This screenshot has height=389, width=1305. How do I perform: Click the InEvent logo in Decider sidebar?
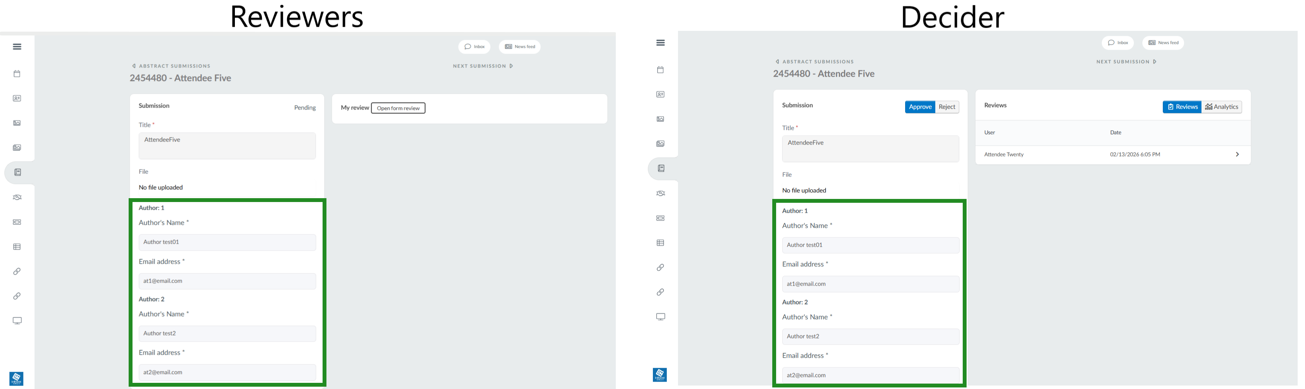(x=659, y=375)
